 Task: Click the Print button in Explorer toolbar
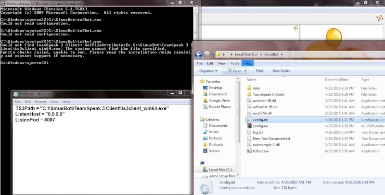coord(259,71)
